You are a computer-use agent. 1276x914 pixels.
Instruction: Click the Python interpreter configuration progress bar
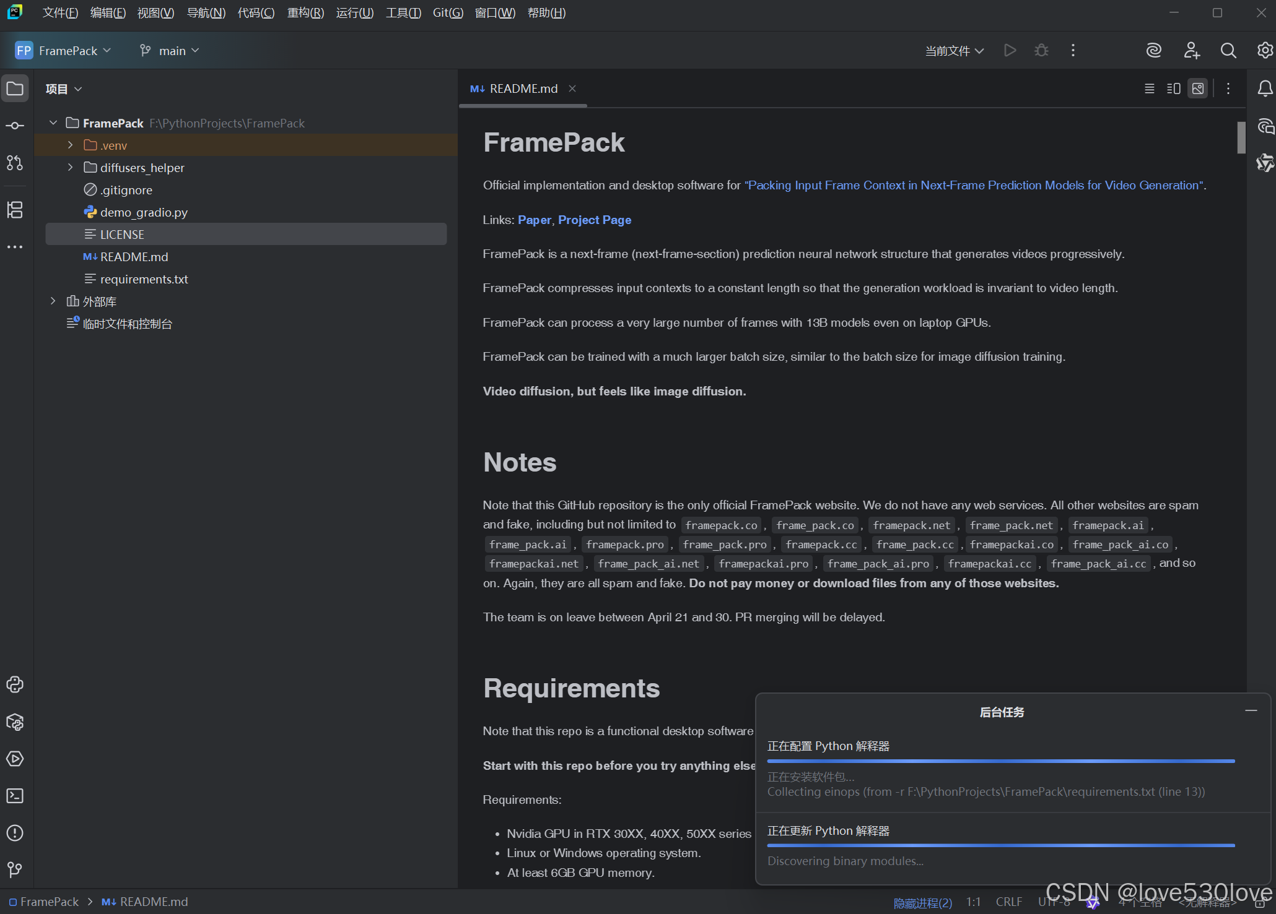pos(1000,761)
